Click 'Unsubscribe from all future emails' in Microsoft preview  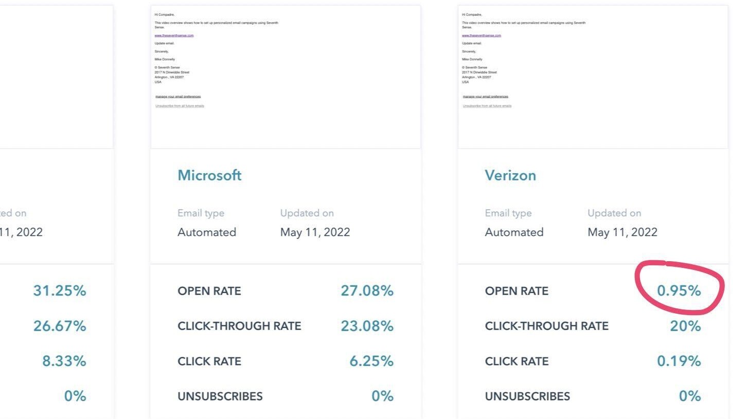tap(180, 106)
